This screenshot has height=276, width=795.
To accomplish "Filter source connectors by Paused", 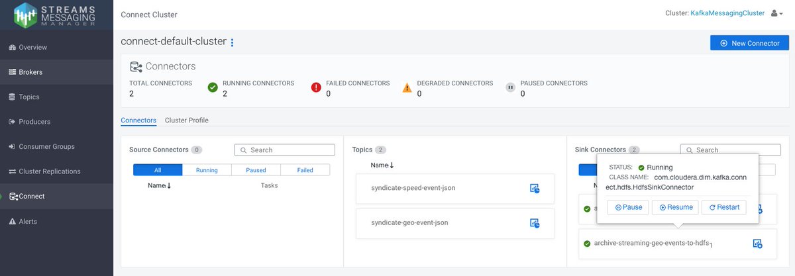I will click(256, 170).
